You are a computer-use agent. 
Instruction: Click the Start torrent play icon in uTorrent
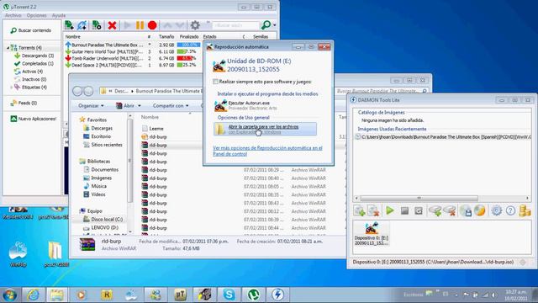coord(127,25)
